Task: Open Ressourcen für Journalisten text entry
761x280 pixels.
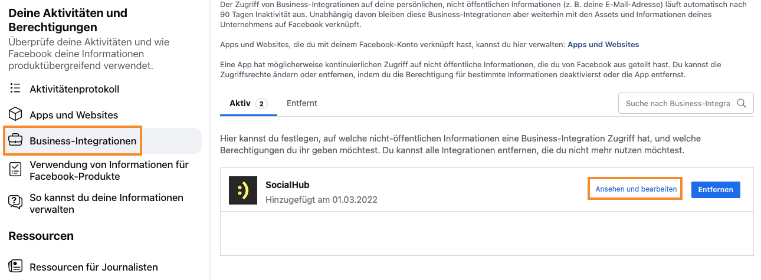Action: 93,267
